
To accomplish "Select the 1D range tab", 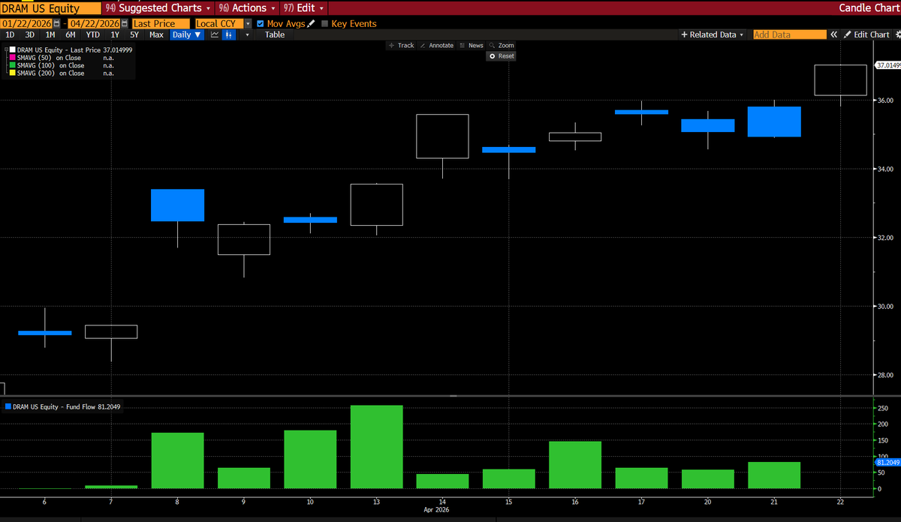I will point(10,34).
